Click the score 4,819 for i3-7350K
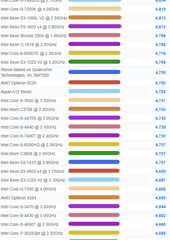170x240 pixels. tap(161, 9)
